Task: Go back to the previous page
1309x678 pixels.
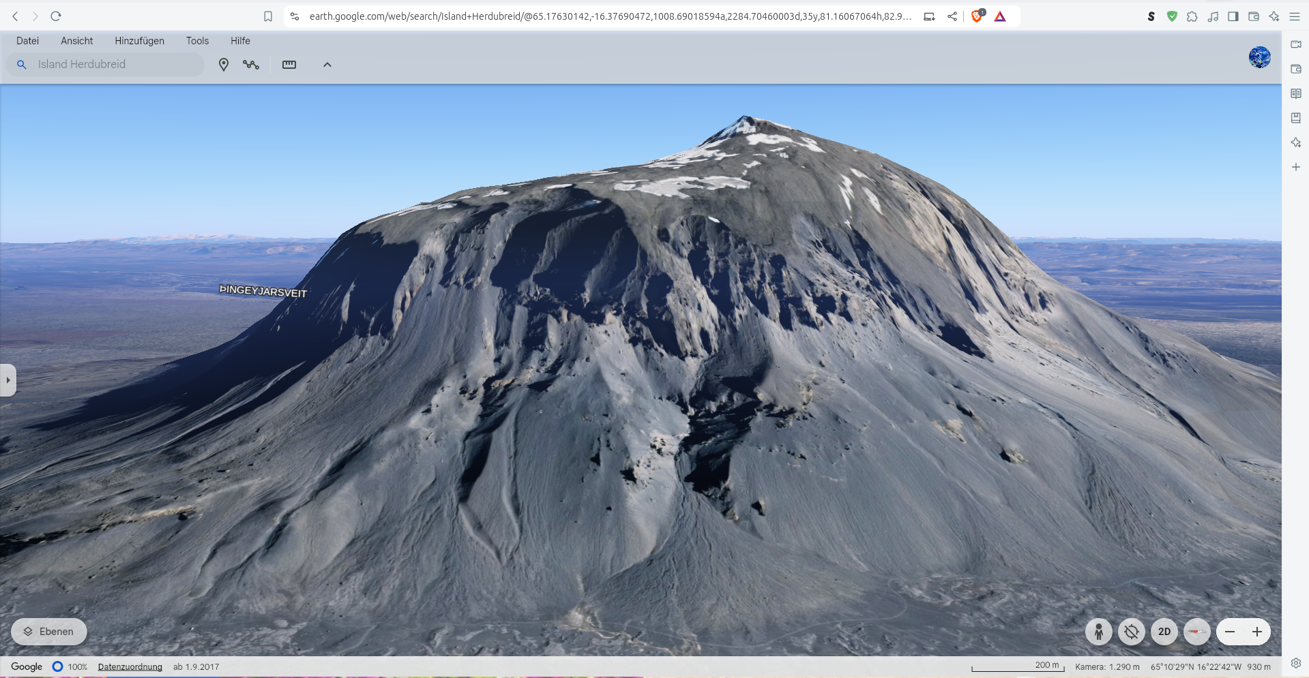Action: 15,16
